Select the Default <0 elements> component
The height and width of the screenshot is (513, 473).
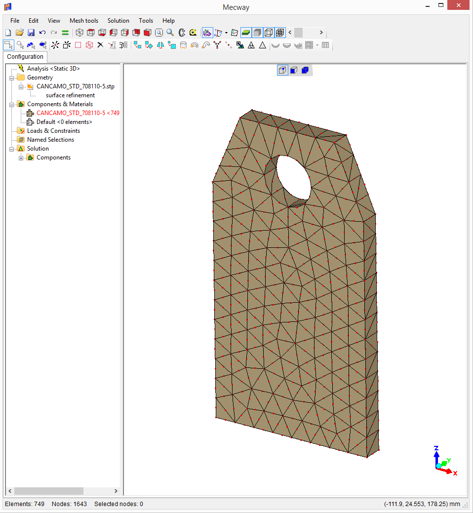(x=64, y=121)
